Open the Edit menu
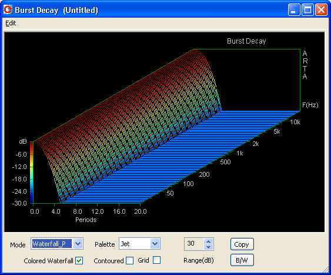 (11, 23)
